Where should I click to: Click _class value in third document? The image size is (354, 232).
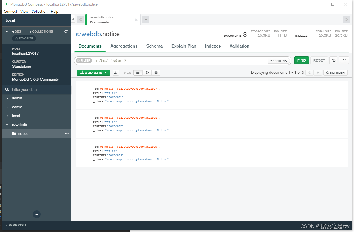click(137, 159)
